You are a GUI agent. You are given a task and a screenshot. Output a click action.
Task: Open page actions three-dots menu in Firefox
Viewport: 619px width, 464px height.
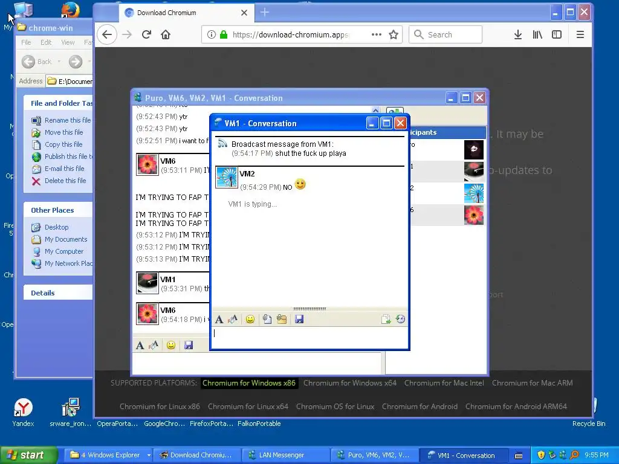[x=377, y=34]
